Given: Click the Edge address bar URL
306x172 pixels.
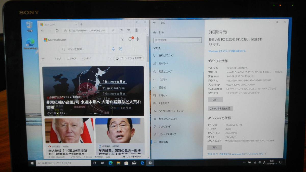Looking at the screenshot, I should click(x=88, y=30).
